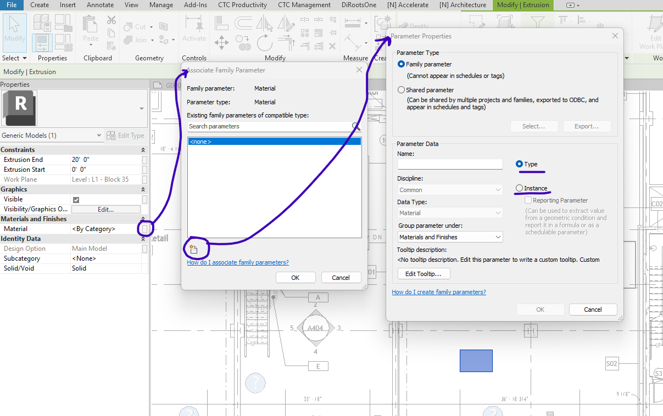The image size is (663, 416).
Task: Select the Align tool in Modify panel
Action: 221,23
